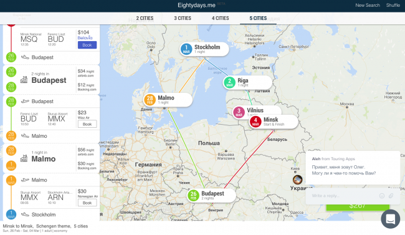Click the red Minsk 4 MAR marker

coord(274,122)
